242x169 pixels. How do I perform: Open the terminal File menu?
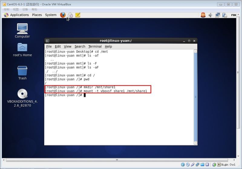coord(49,46)
